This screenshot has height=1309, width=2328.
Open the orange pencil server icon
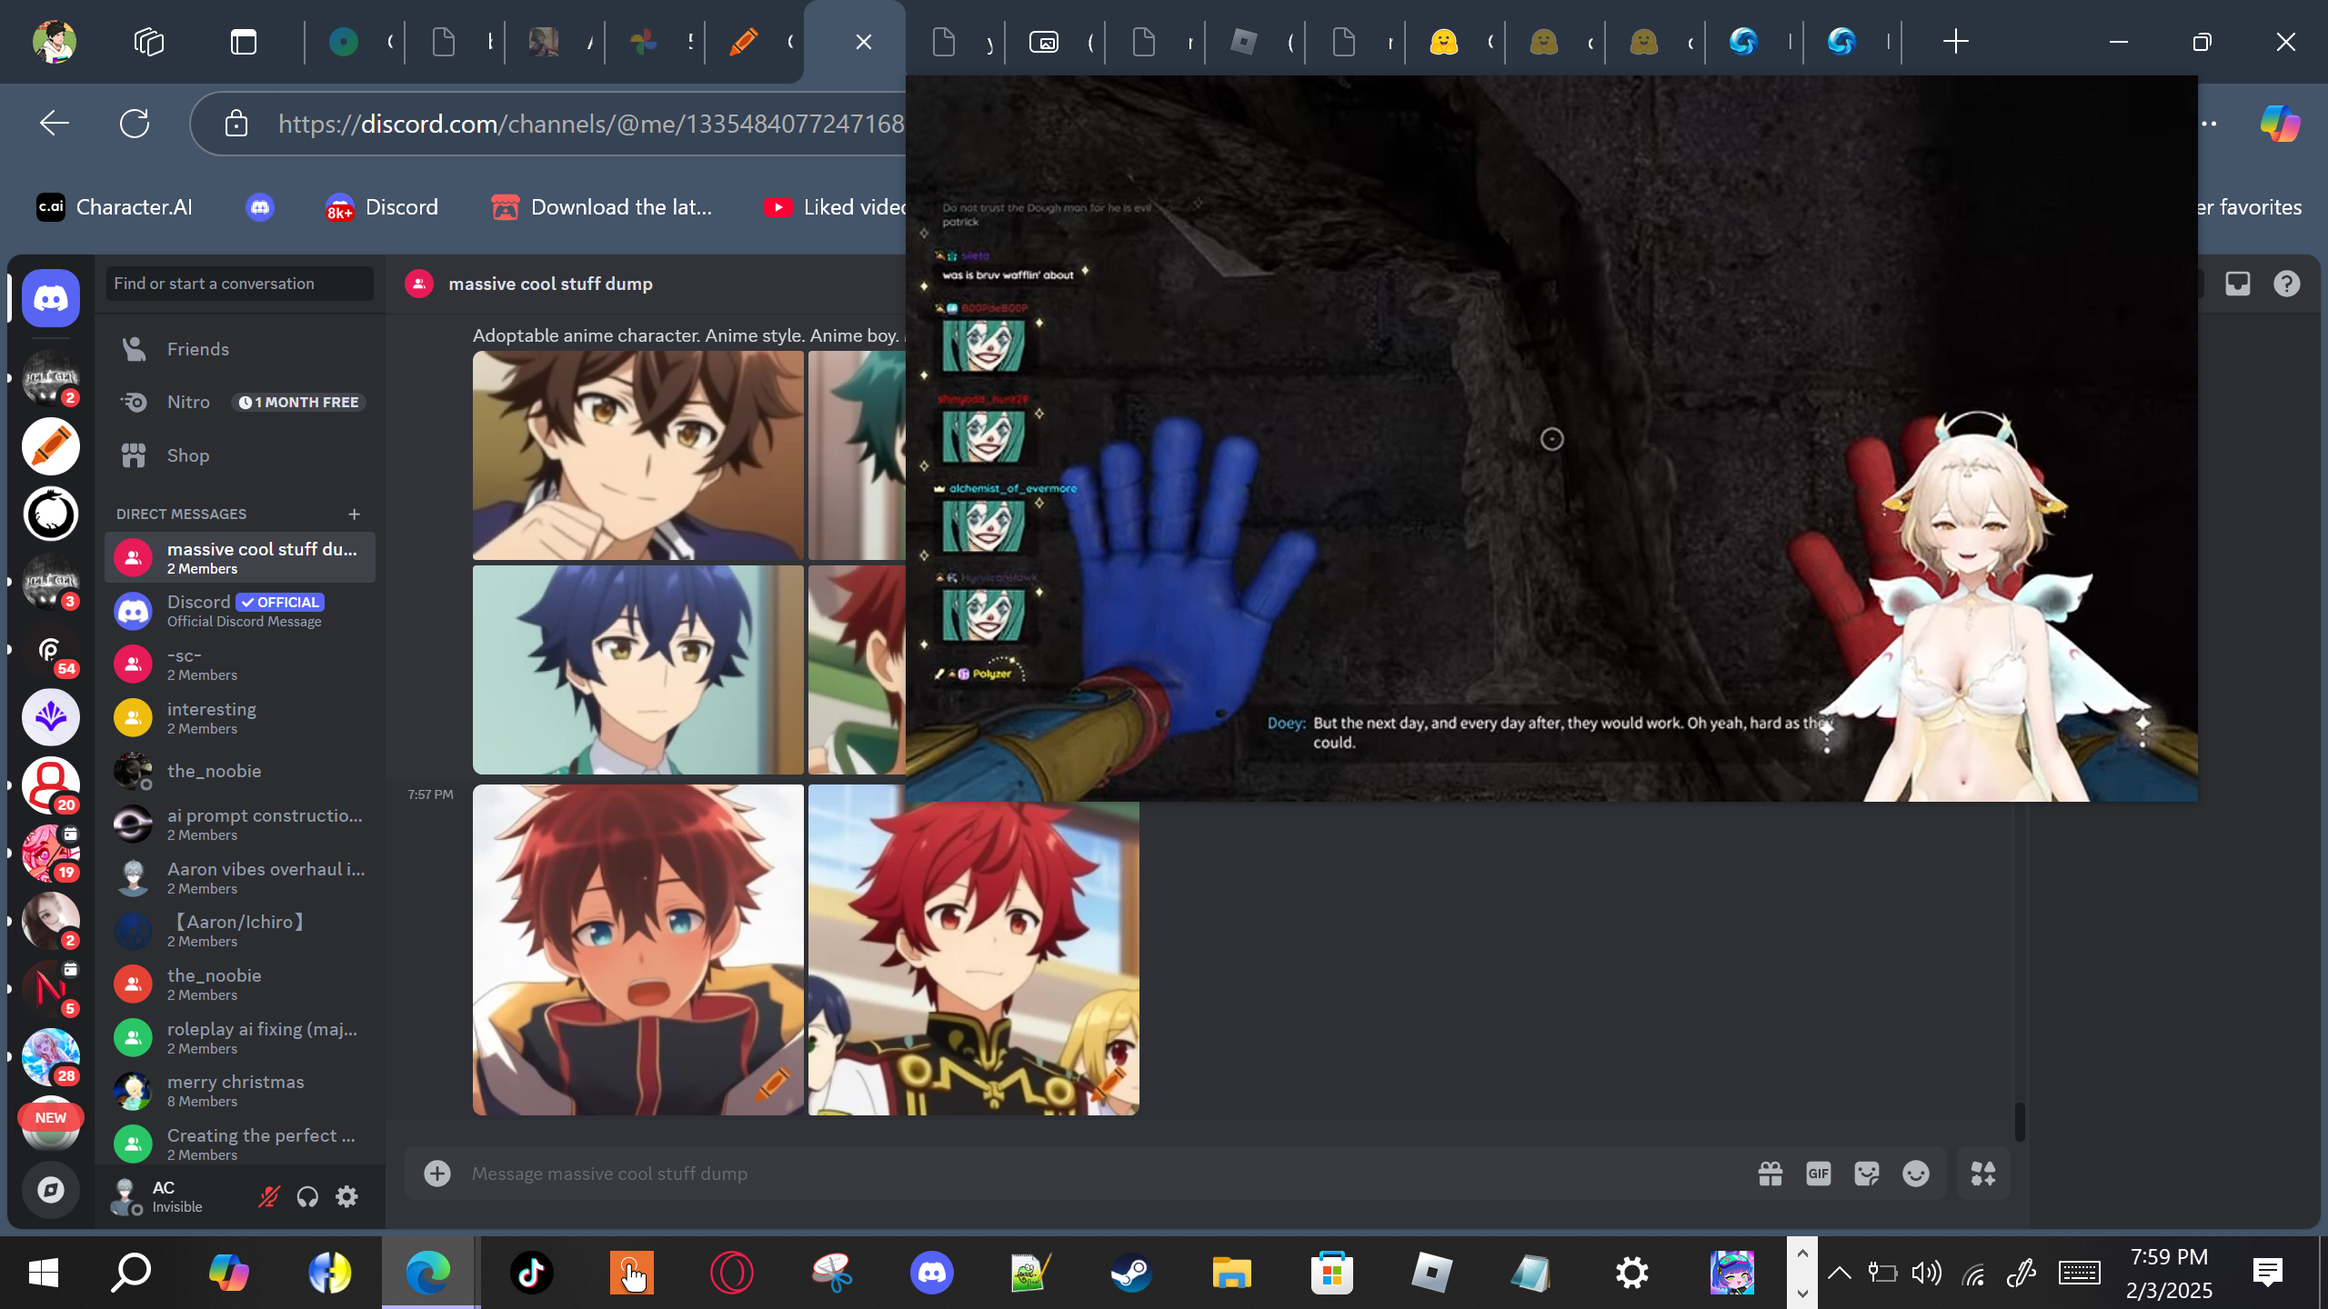pyautogui.click(x=51, y=446)
